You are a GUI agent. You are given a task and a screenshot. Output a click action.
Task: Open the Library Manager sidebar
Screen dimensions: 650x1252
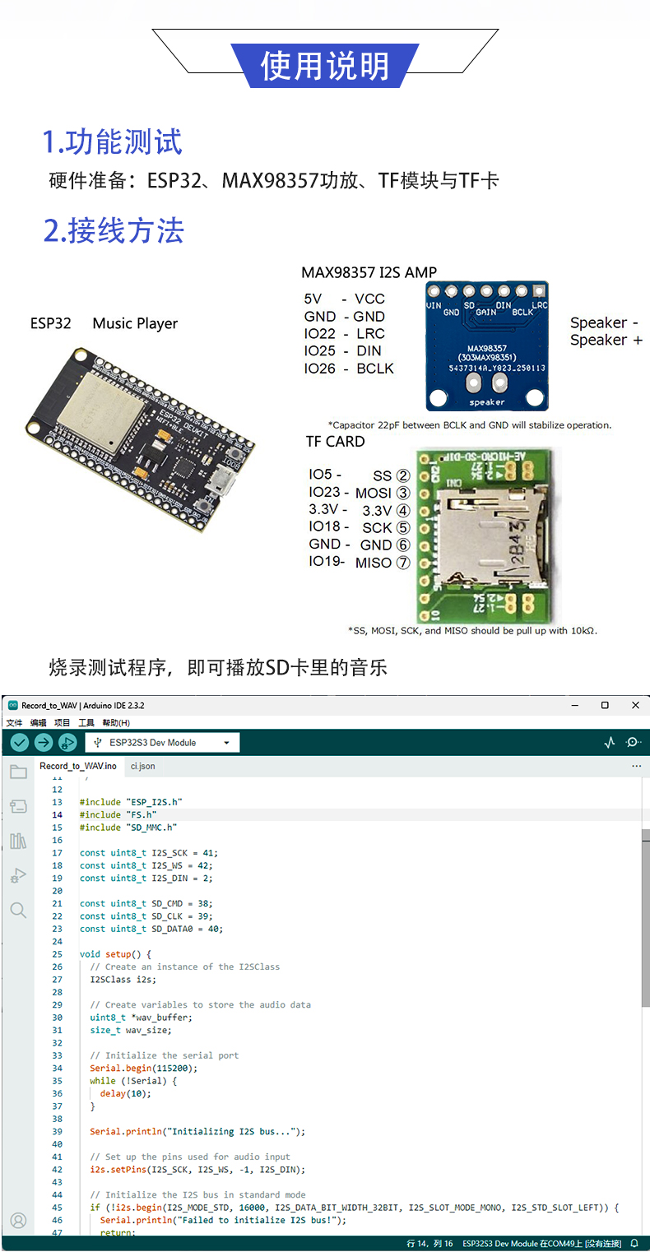pyautogui.click(x=18, y=841)
